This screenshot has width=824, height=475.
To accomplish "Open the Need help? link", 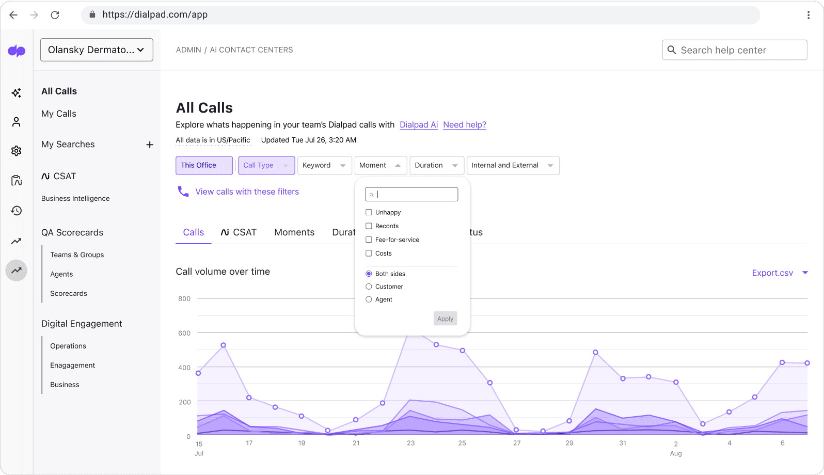I will click(464, 125).
